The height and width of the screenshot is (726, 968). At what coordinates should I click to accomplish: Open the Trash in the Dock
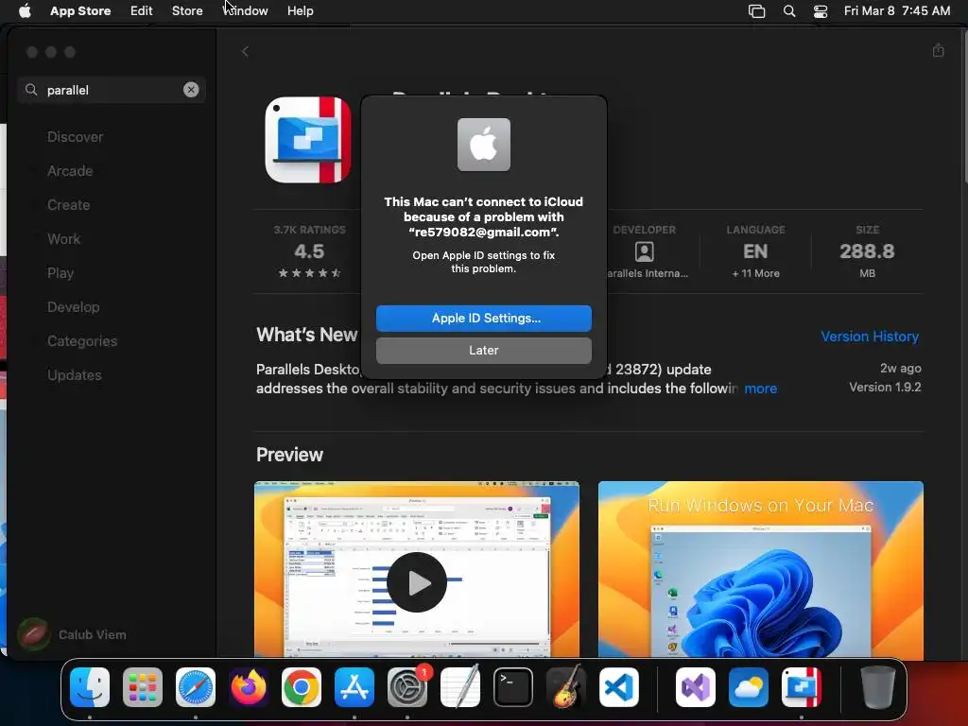(877, 687)
